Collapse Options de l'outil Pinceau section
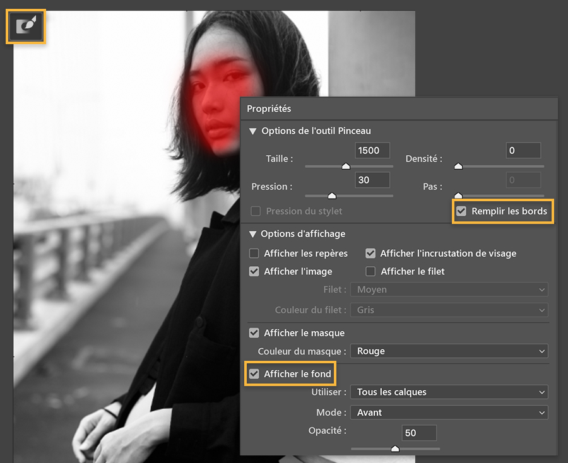 click(x=252, y=131)
